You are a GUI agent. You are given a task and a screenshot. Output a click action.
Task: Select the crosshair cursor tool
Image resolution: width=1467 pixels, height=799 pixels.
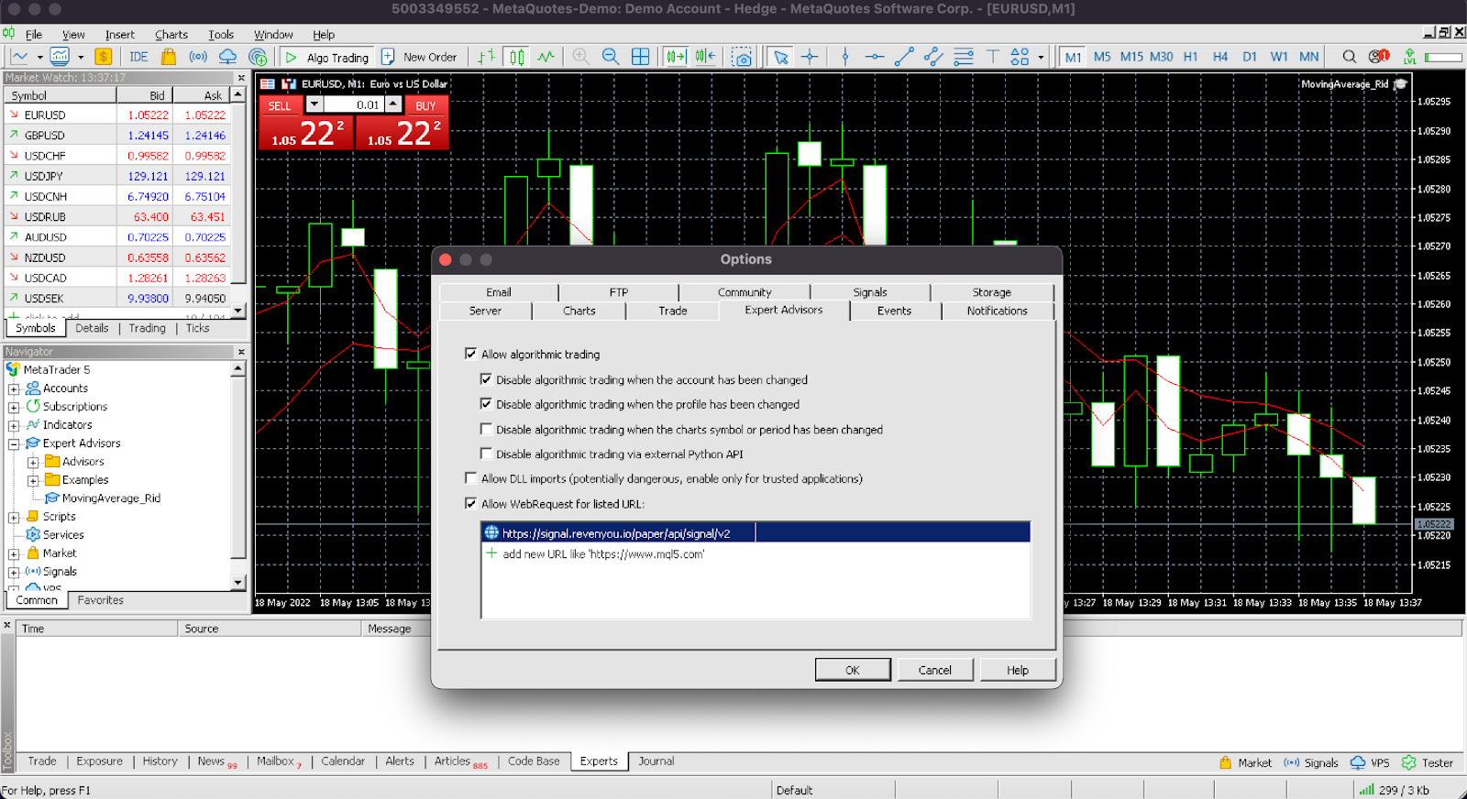810,57
